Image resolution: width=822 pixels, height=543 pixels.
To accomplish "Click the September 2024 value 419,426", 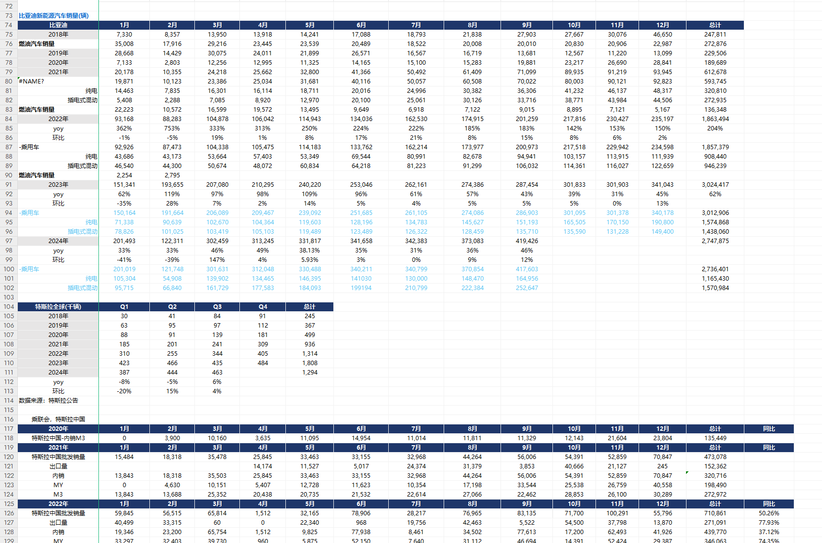I will (x=527, y=241).
